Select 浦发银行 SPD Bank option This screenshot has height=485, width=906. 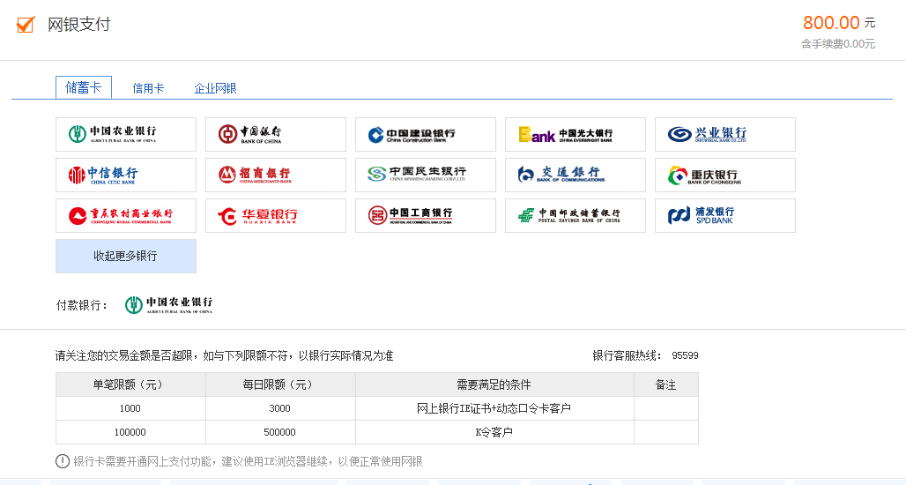pyautogui.click(x=725, y=216)
